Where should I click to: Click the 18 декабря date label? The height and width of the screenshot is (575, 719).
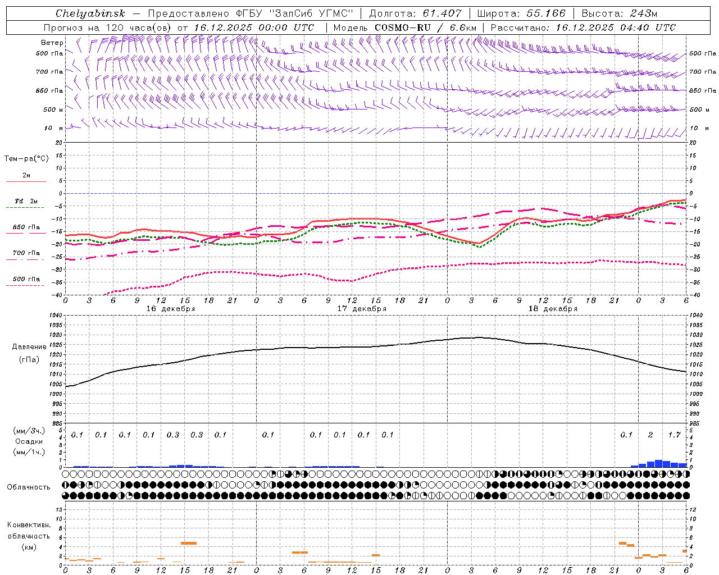(553, 309)
